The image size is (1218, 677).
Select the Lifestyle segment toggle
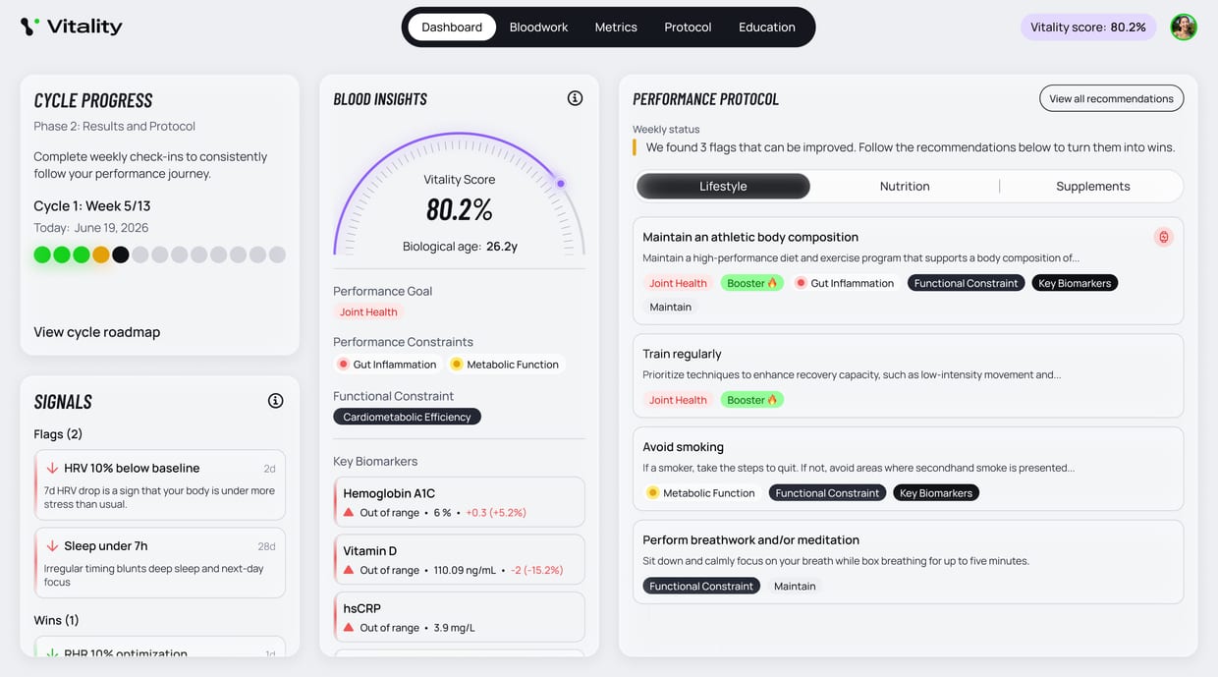723,186
